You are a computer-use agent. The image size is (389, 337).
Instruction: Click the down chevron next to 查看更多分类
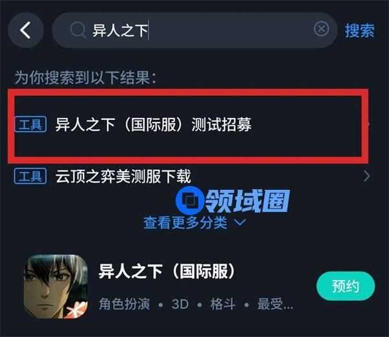[x=240, y=222]
